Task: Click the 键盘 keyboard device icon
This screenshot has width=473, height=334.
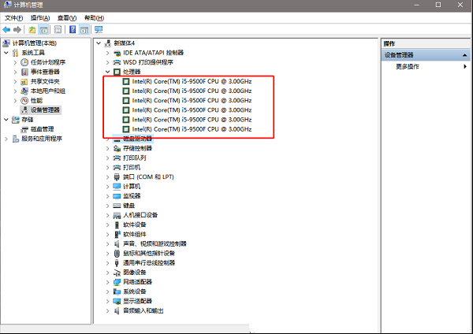Action: click(117, 205)
